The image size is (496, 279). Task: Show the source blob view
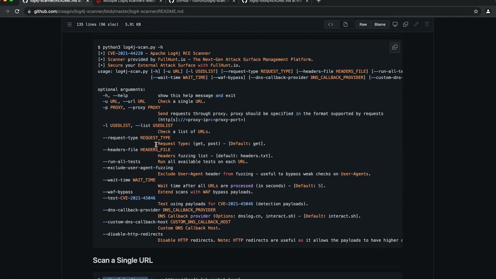coord(331,24)
